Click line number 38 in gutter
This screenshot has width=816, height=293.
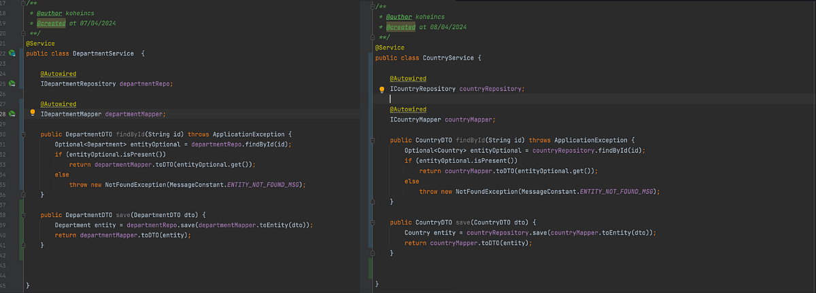point(4,214)
